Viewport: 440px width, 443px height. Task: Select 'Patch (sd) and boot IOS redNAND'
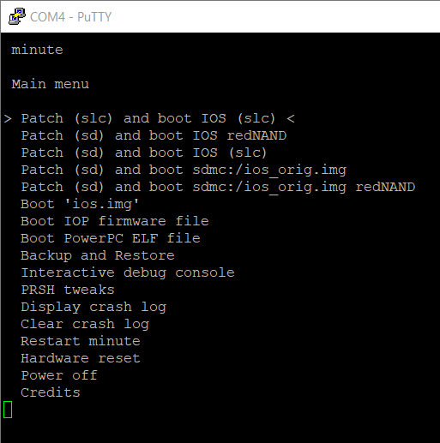coord(154,135)
